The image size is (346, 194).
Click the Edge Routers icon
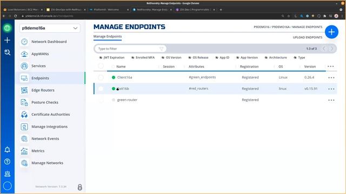point(24,90)
